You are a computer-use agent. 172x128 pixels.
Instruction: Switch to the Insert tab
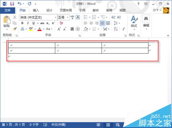point(36,10)
